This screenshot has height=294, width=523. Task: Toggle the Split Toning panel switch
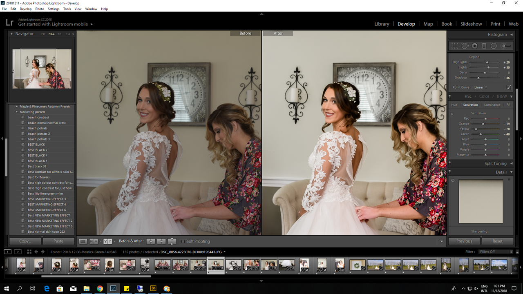(450, 163)
